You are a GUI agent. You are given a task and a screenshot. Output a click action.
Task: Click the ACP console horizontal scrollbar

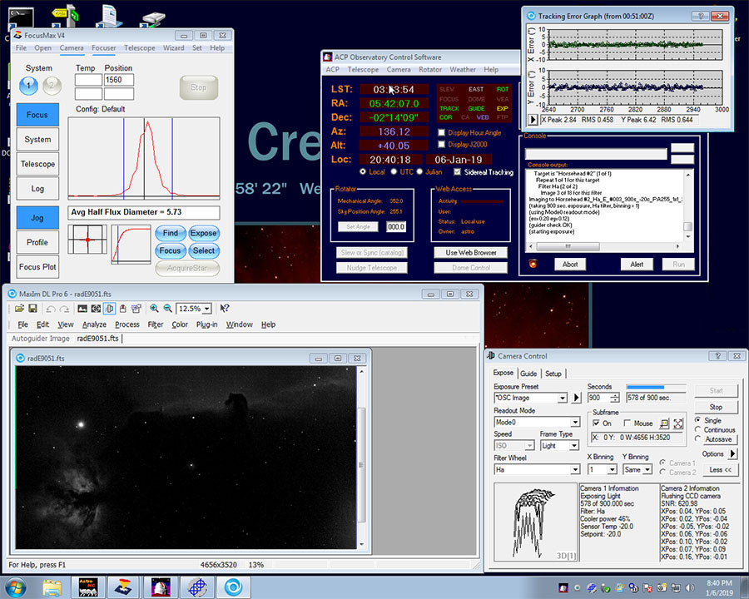tap(603, 246)
